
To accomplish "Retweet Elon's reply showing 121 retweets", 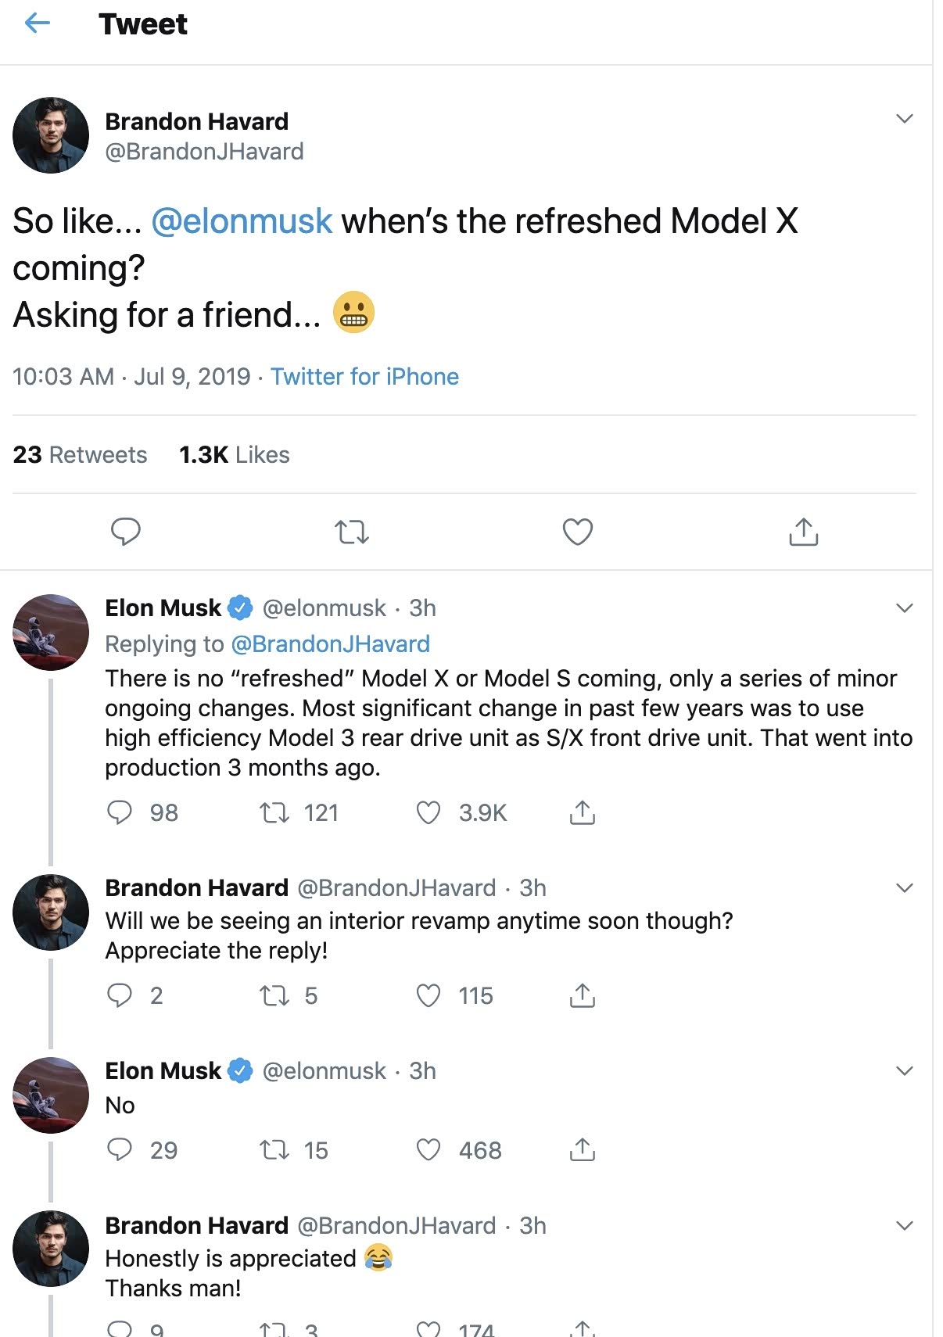I will pyautogui.click(x=274, y=813).
